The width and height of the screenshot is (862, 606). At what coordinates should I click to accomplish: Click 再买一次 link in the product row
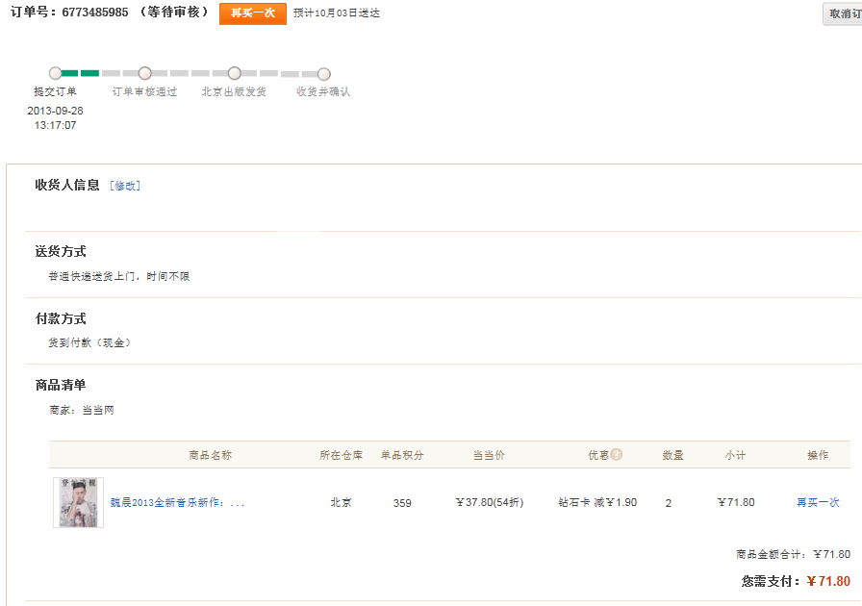(818, 502)
